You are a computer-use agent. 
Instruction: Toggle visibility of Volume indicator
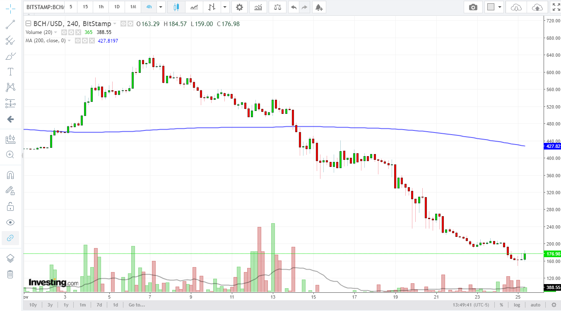65,32
